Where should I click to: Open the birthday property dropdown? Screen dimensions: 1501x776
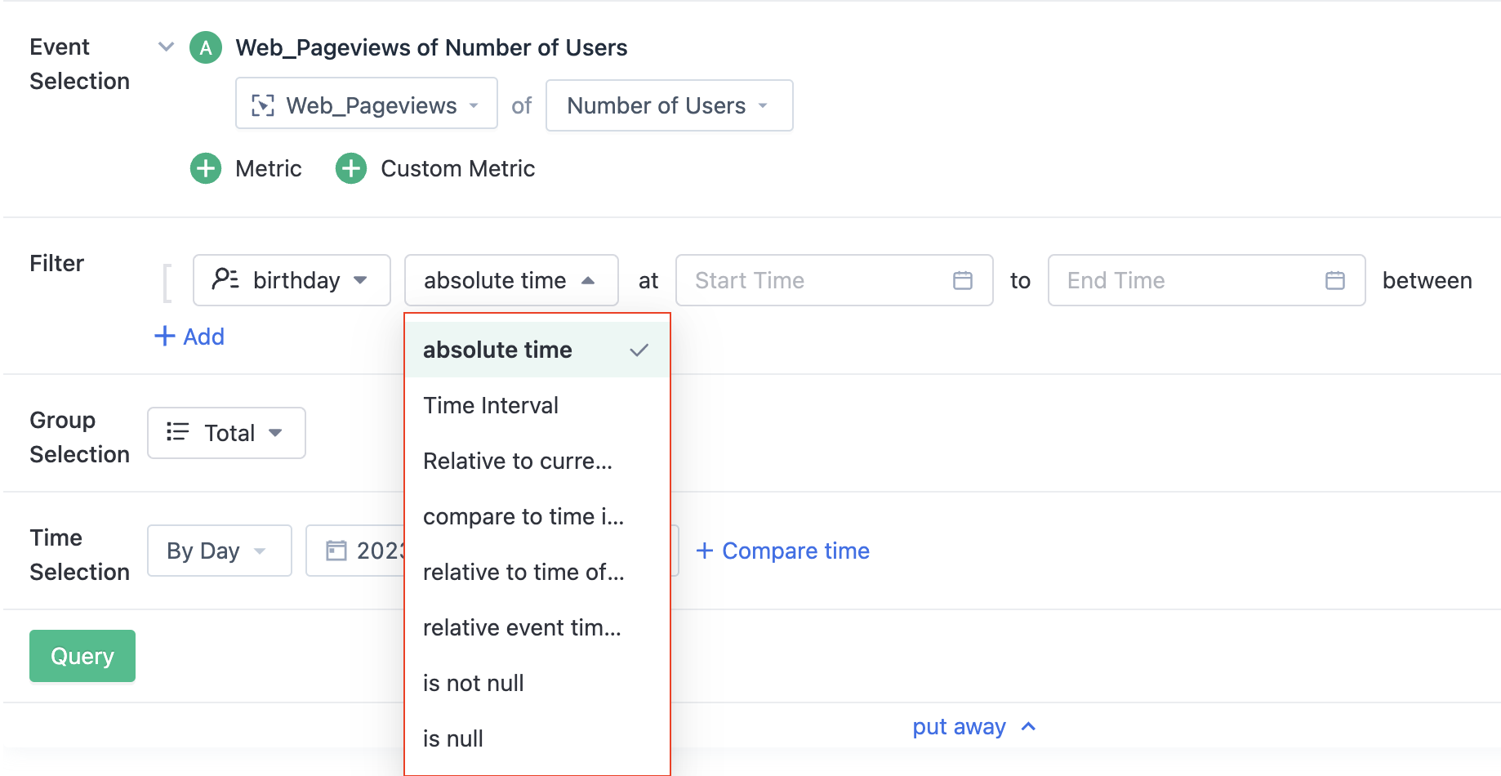(x=292, y=281)
